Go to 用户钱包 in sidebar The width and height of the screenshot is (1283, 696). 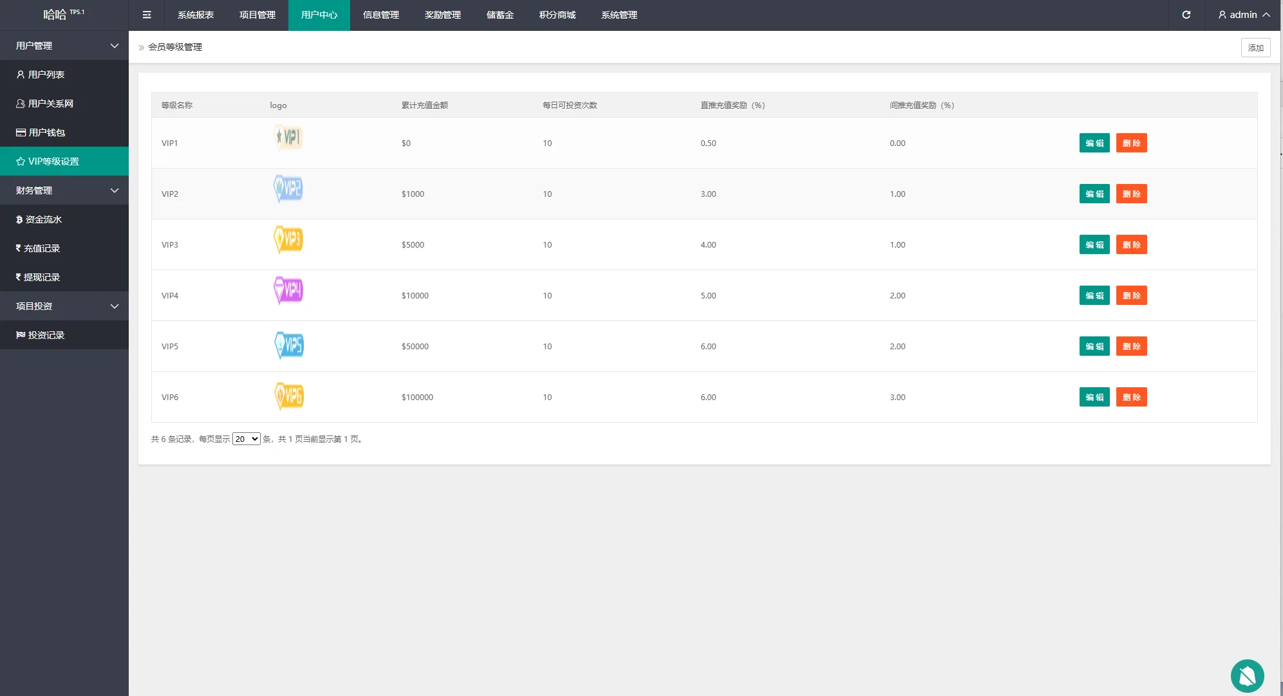46,133
